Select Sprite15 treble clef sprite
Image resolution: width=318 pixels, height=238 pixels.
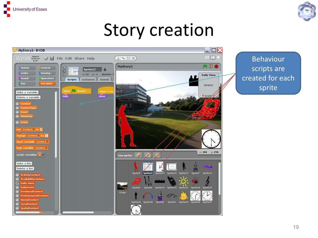(207, 182)
